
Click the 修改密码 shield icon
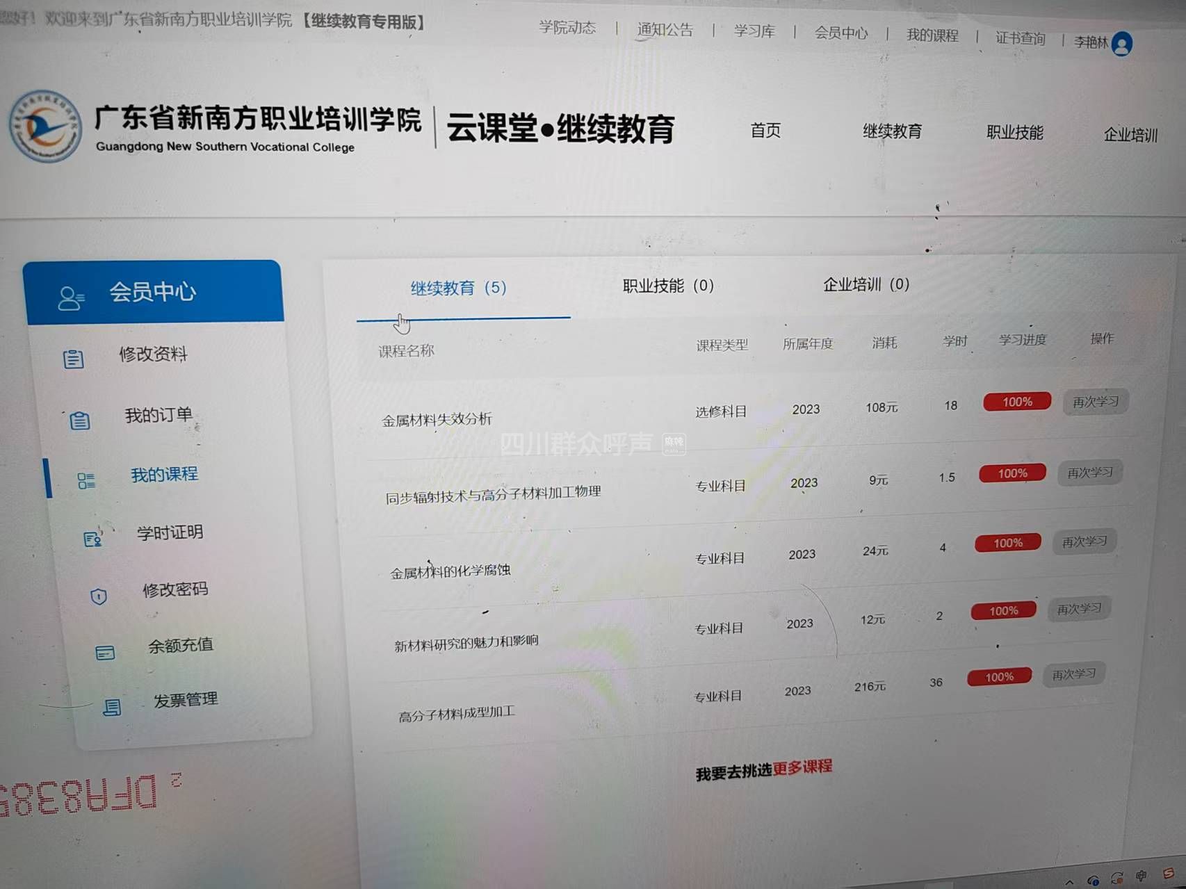(99, 596)
